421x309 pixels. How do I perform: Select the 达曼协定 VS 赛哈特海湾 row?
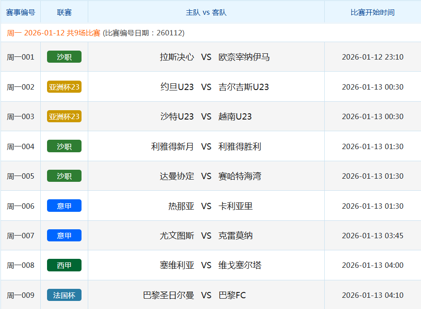click(206, 176)
